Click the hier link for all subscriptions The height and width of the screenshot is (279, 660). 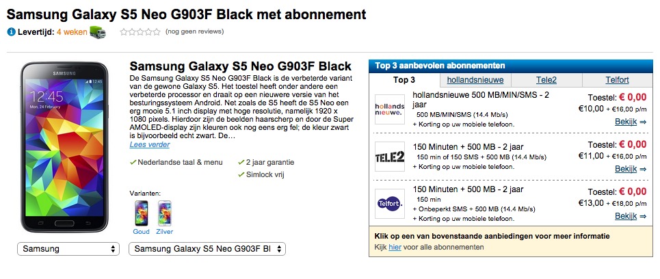pos(395,248)
